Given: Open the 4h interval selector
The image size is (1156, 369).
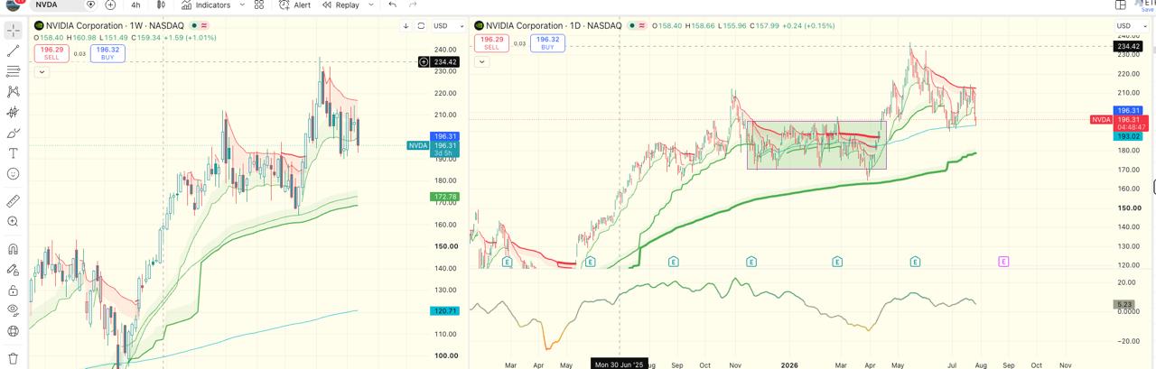Looking at the screenshot, I should point(135,5).
